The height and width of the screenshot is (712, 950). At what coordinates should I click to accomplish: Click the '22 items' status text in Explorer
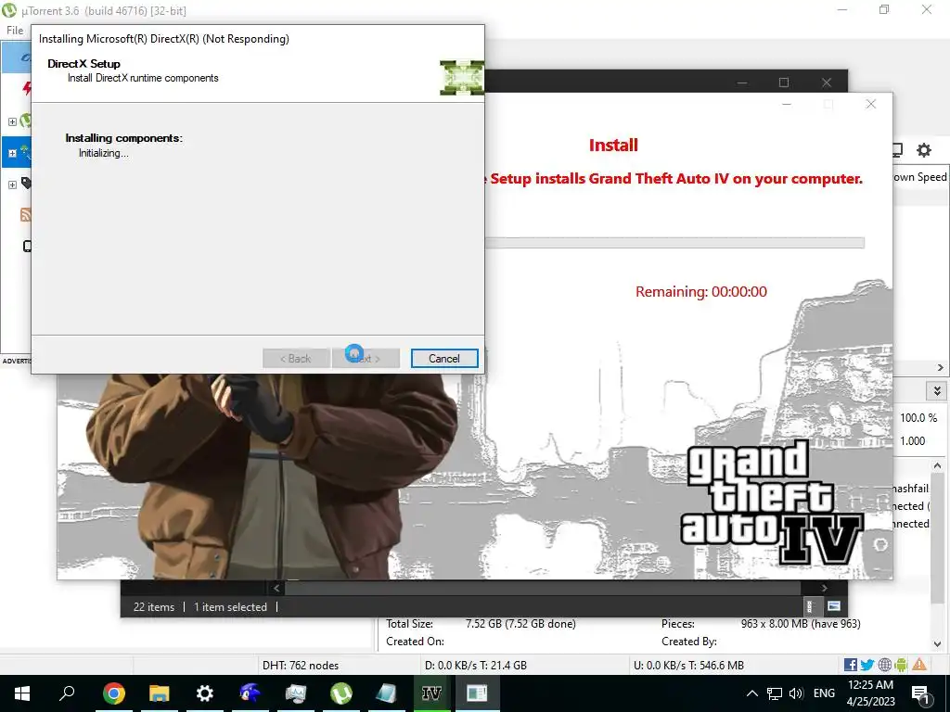(x=154, y=606)
